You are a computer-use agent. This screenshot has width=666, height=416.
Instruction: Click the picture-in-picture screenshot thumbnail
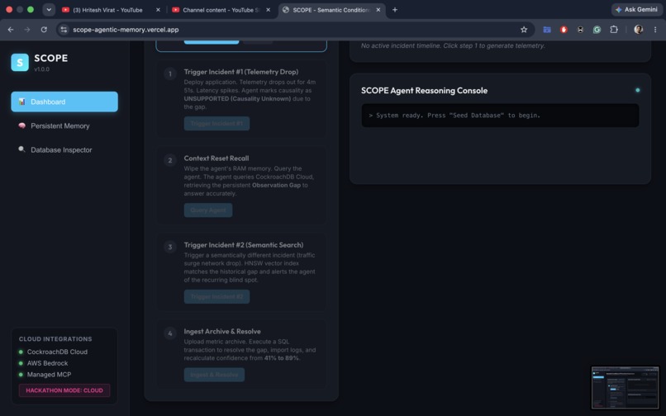[x=626, y=388]
